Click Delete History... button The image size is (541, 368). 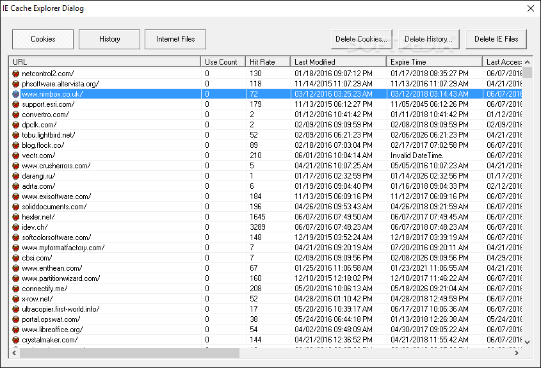coord(428,39)
